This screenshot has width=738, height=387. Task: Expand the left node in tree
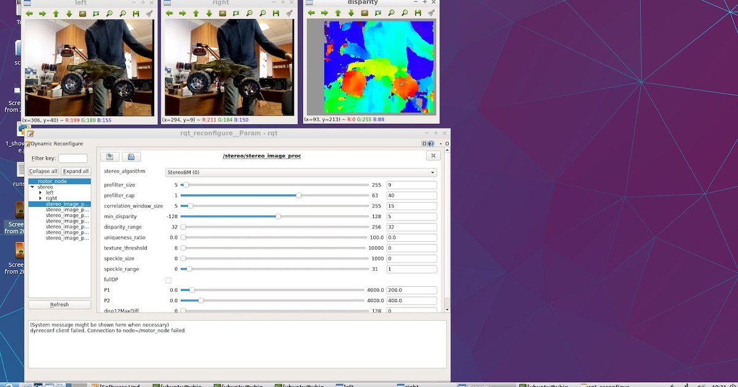coord(41,192)
